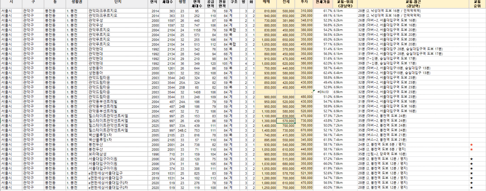The width and height of the screenshot is (486, 191).
Task: Click the 680,000 전세 cell
Action: pyautogui.click(x=286, y=164)
